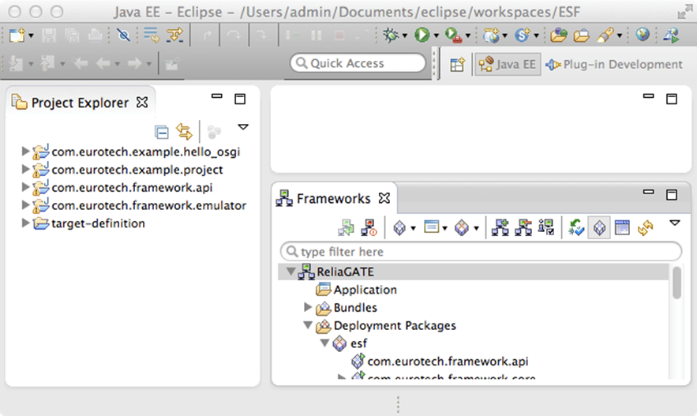This screenshot has height=416, width=697.
Task: Select the Project Explorer tab
Action: coord(80,103)
